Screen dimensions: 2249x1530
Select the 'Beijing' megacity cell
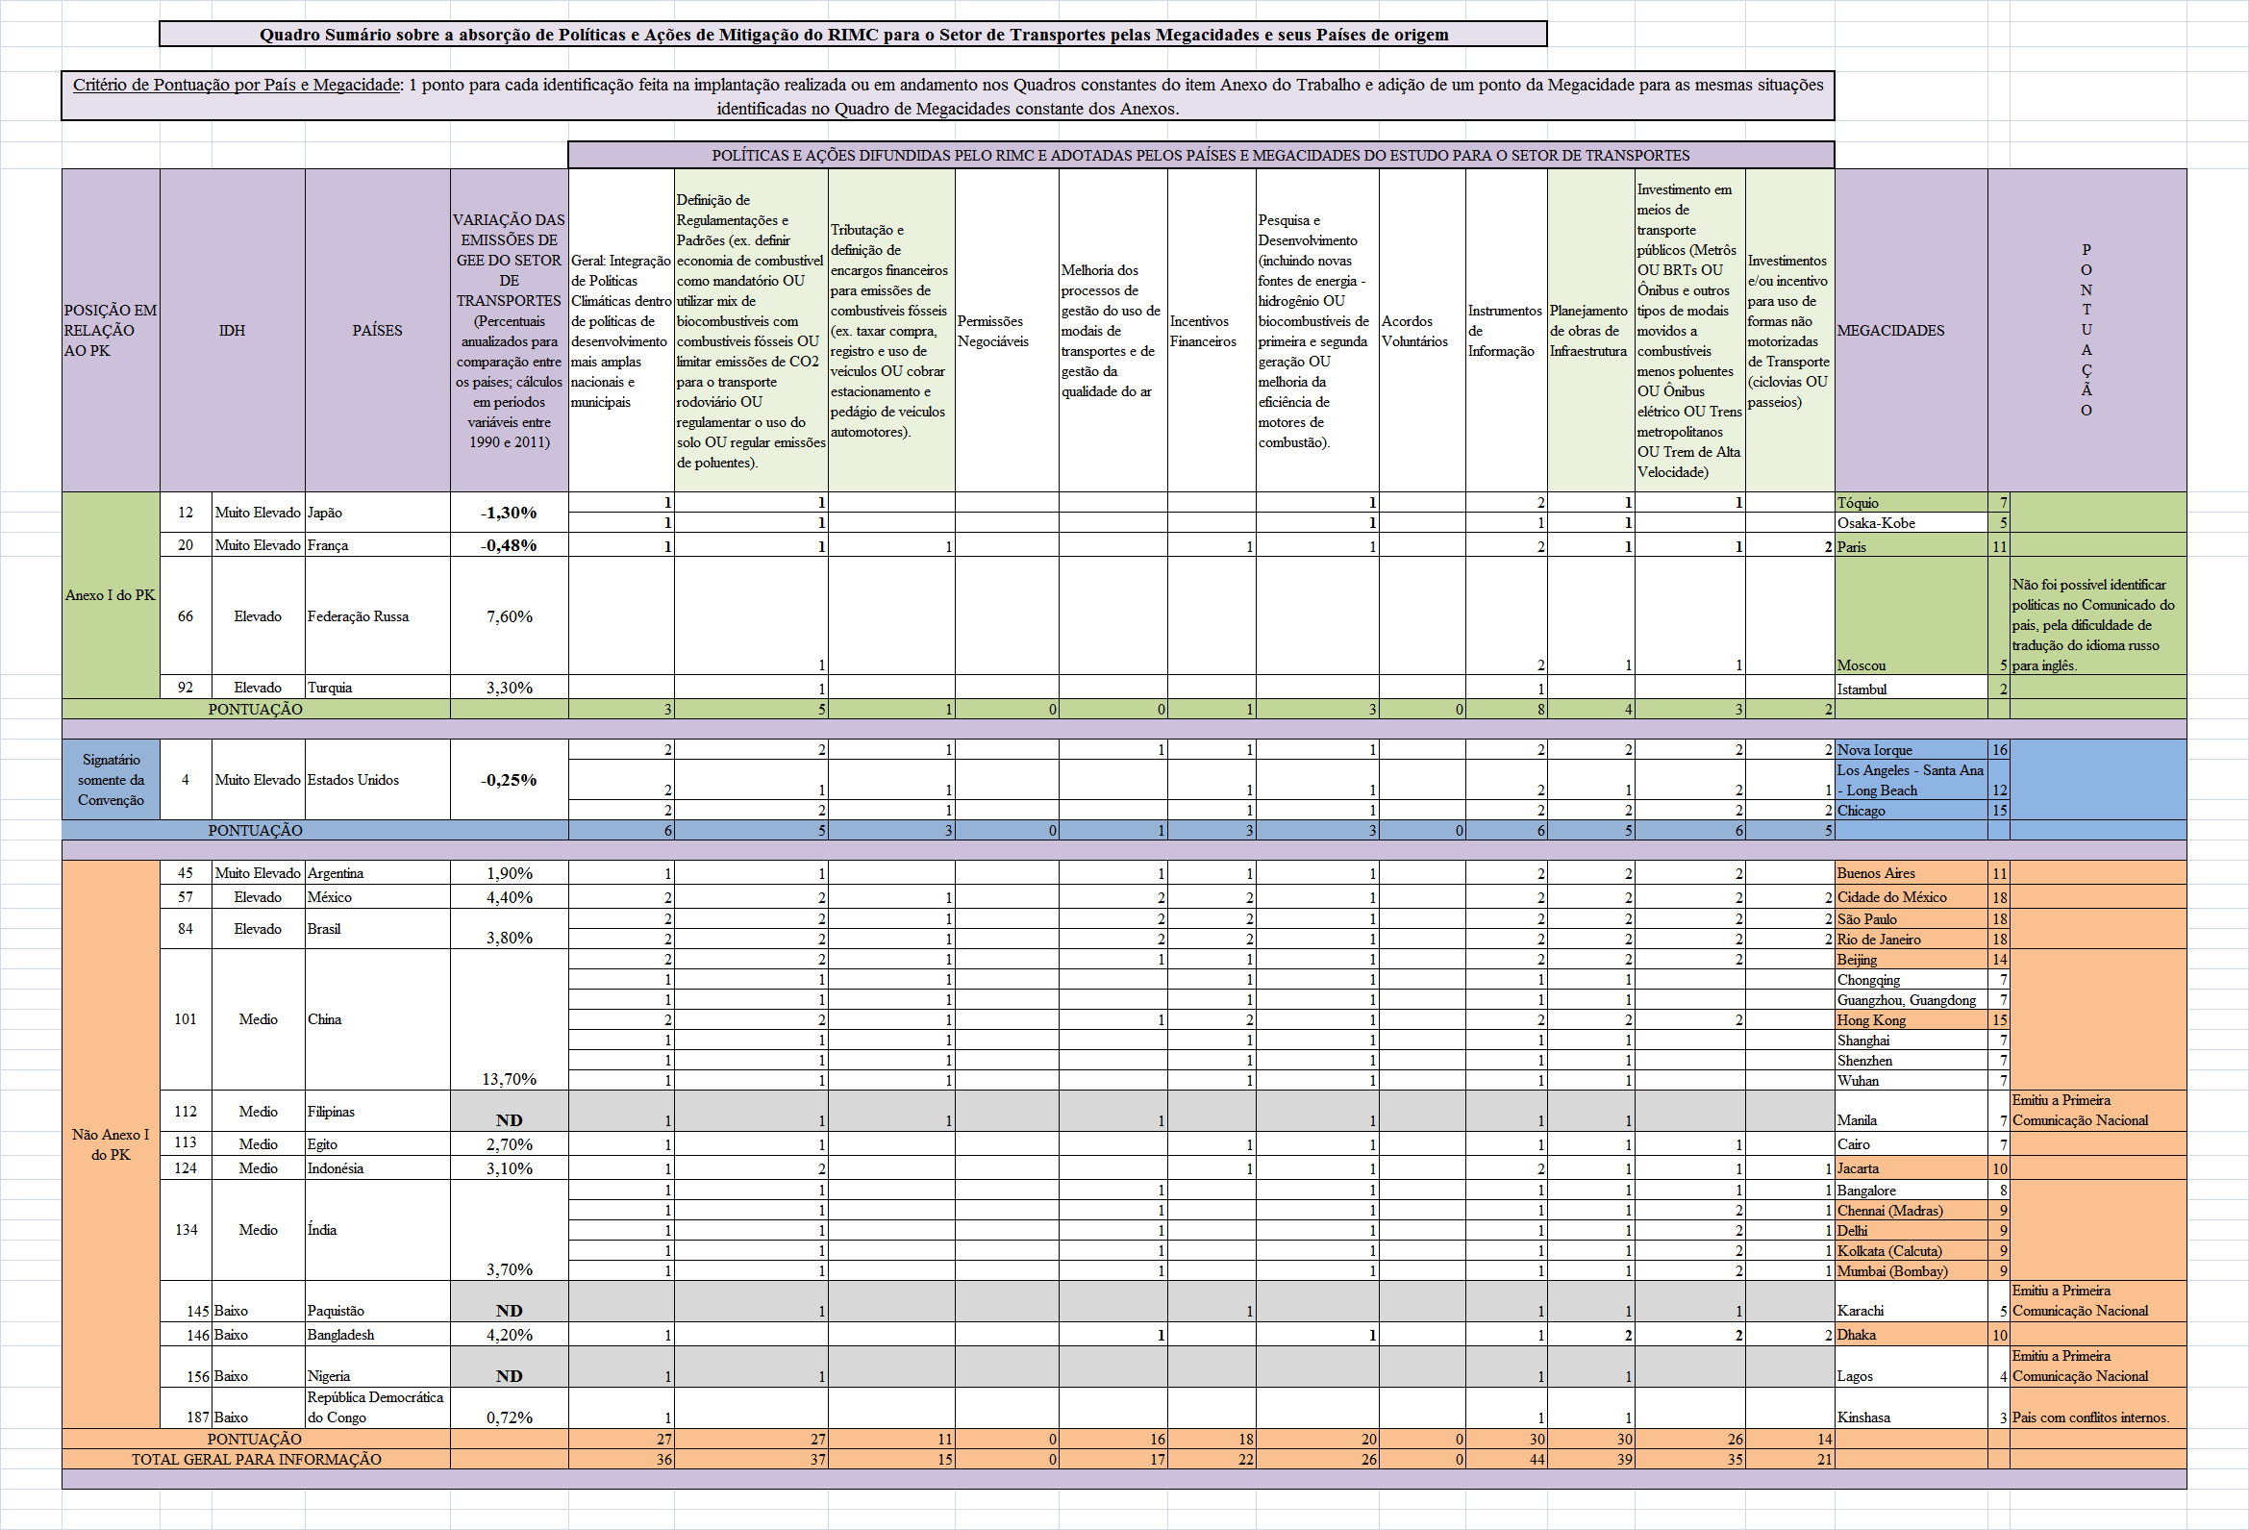click(1912, 959)
